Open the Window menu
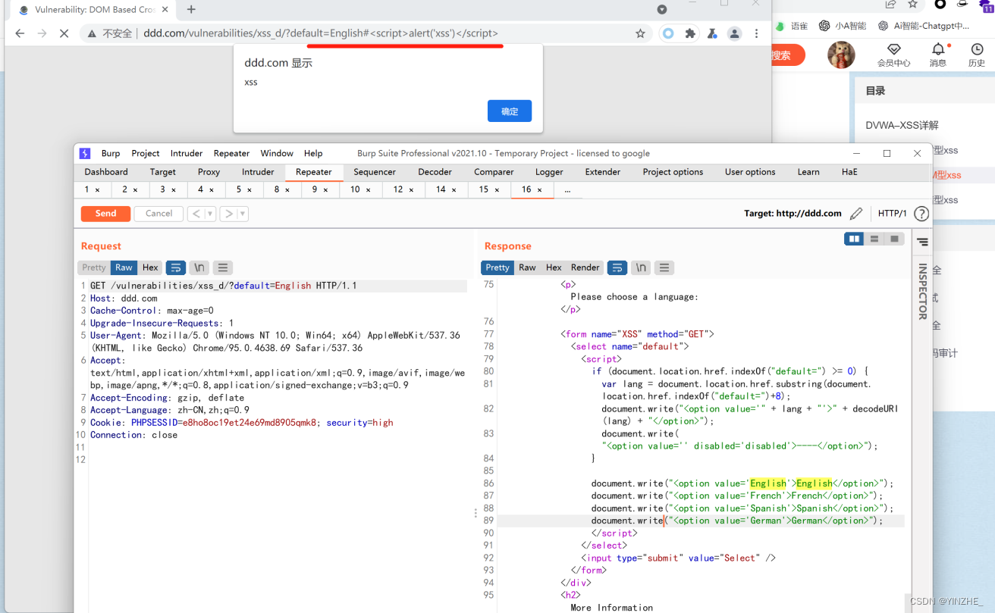The height and width of the screenshot is (613, 995). [277, 153]
